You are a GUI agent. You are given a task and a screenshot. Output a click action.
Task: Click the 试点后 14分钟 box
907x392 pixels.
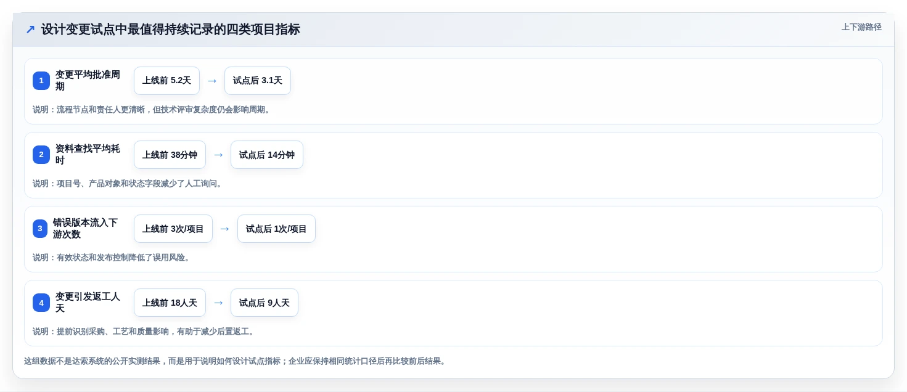tap(267, 155)
